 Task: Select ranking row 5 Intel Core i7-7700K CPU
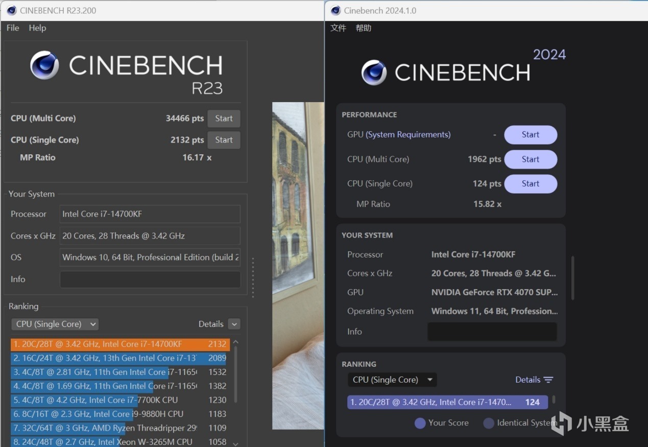point(120,400)
